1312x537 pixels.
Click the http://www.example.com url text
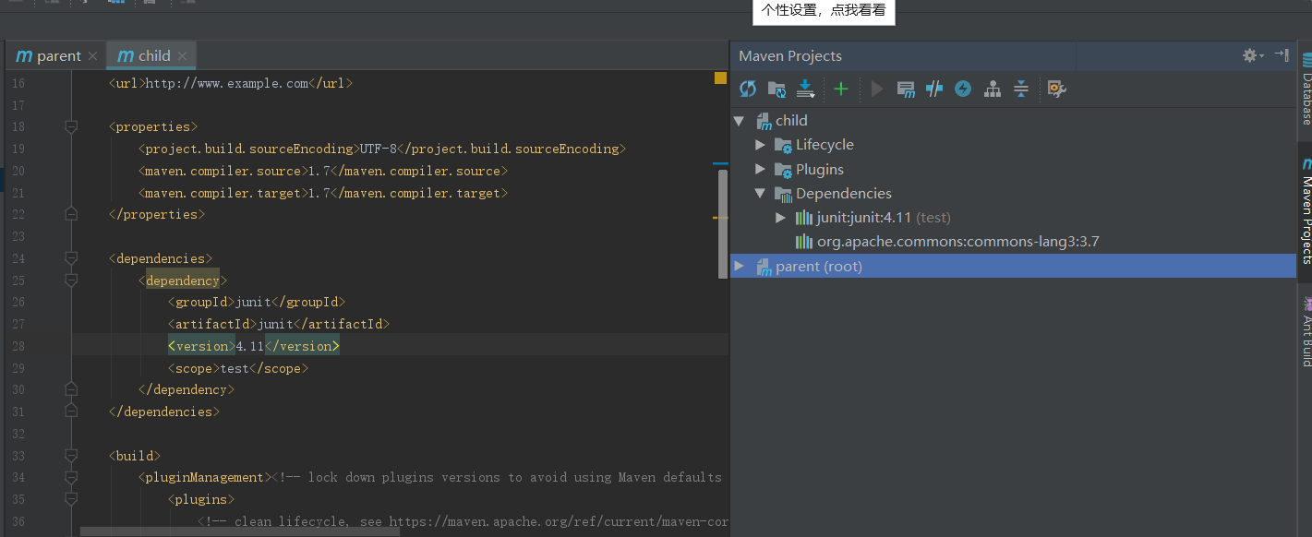tap(226, 83)
